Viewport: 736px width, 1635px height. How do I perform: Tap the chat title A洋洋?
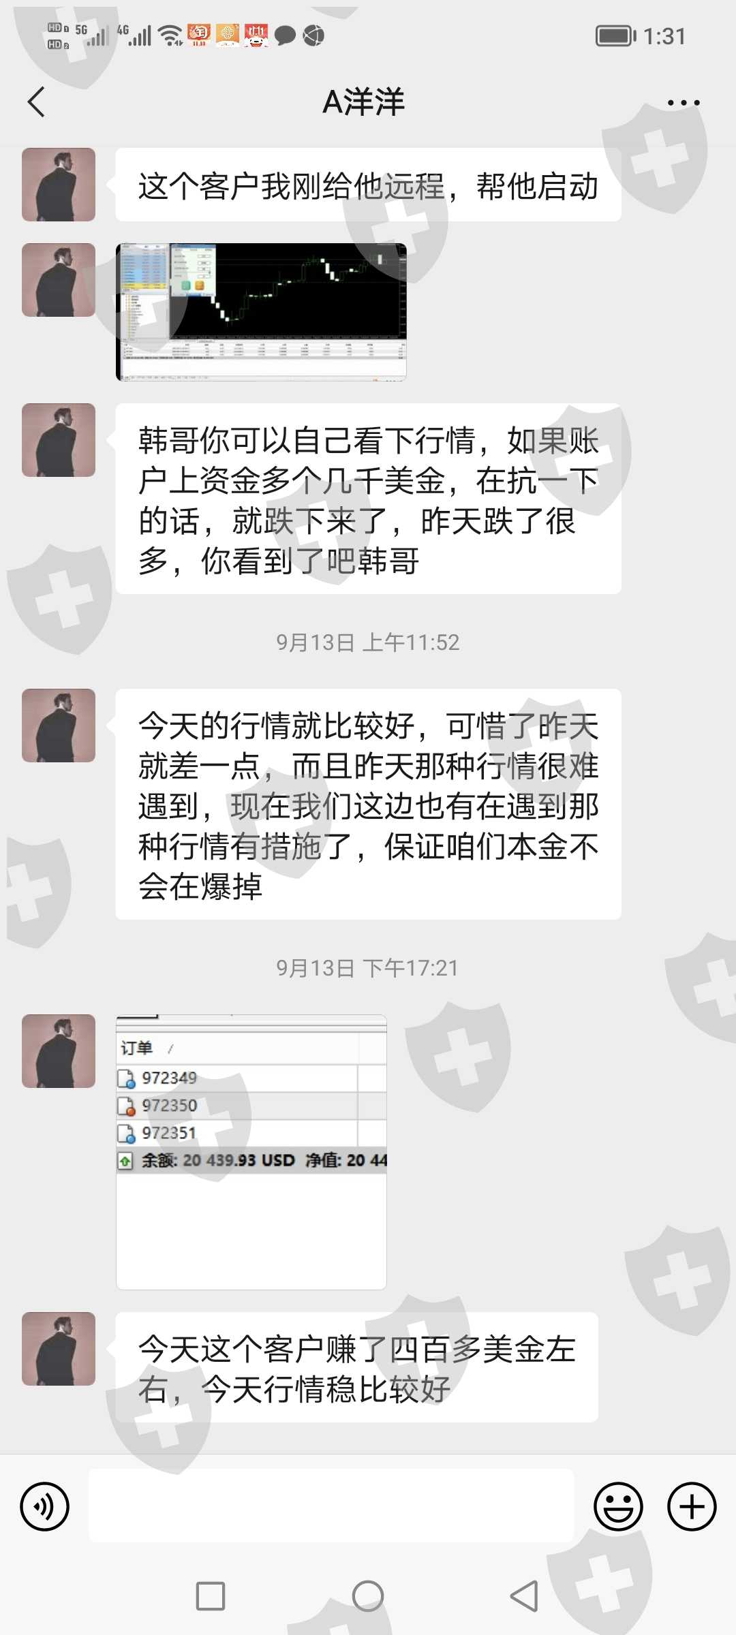363,102
